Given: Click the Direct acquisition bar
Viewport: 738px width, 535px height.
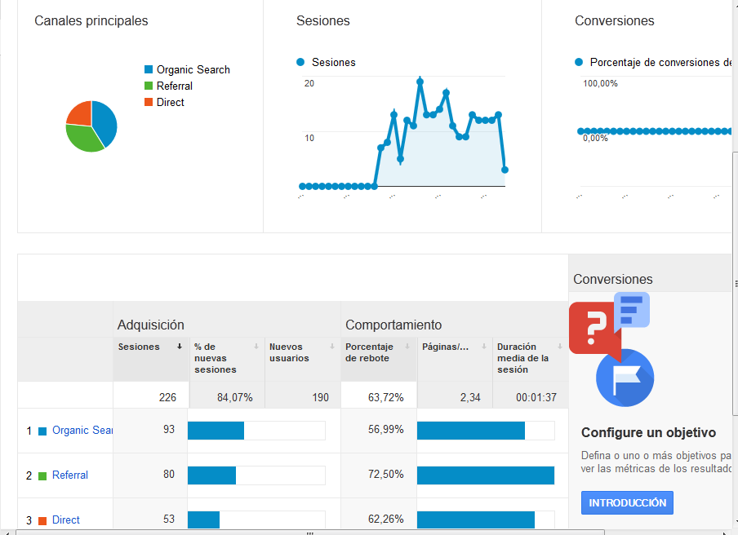Looking at the screenshot, I should [x=204, y=520].
